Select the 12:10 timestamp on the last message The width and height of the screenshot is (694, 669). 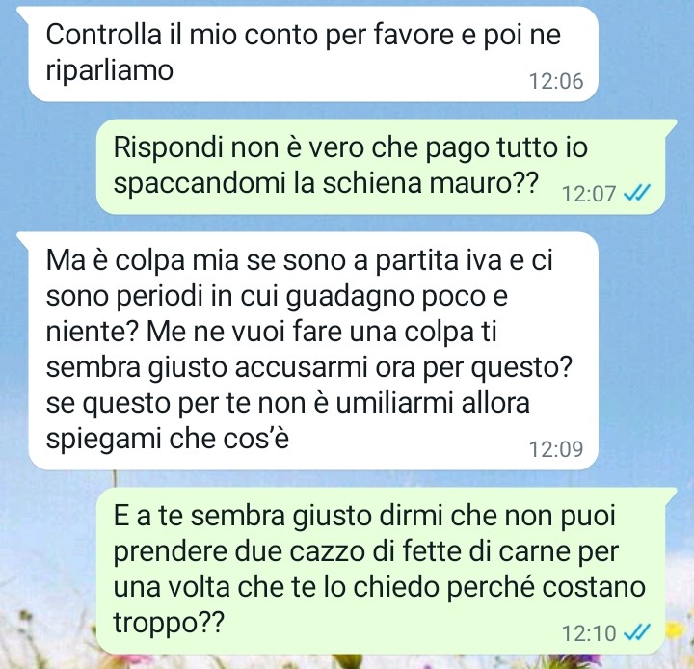tap(589, 633)
